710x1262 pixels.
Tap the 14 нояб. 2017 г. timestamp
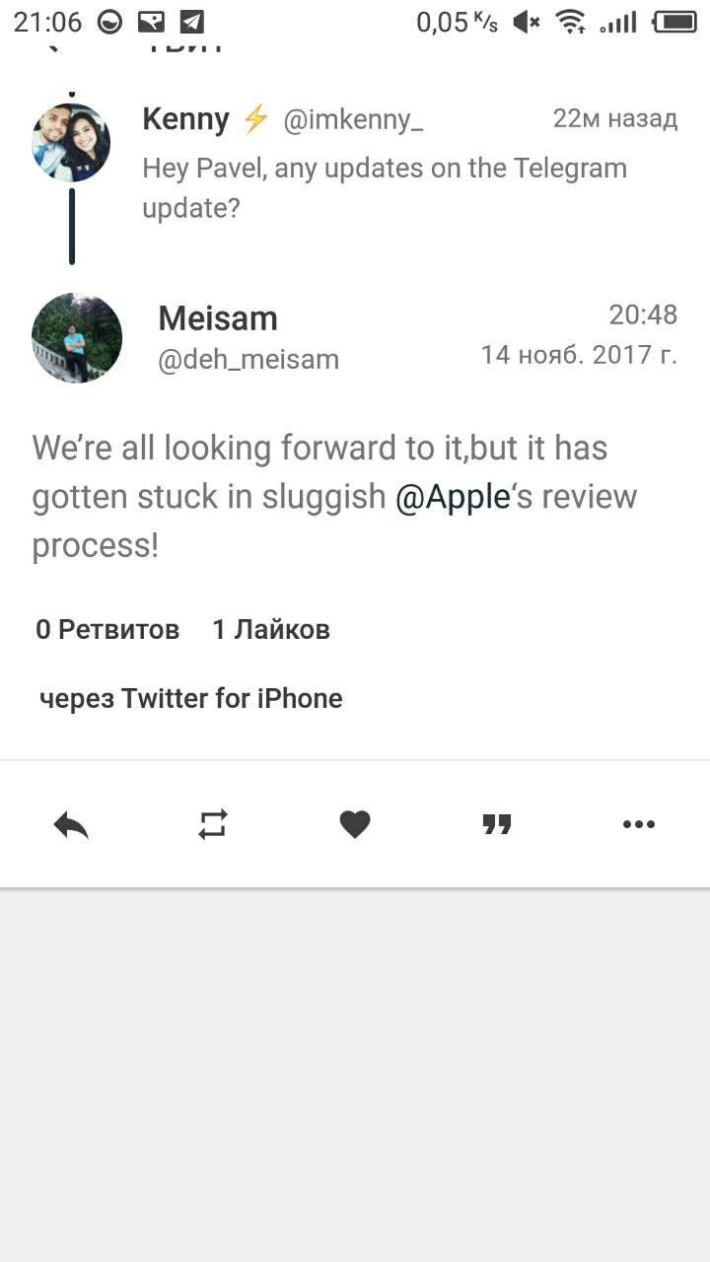579,355
